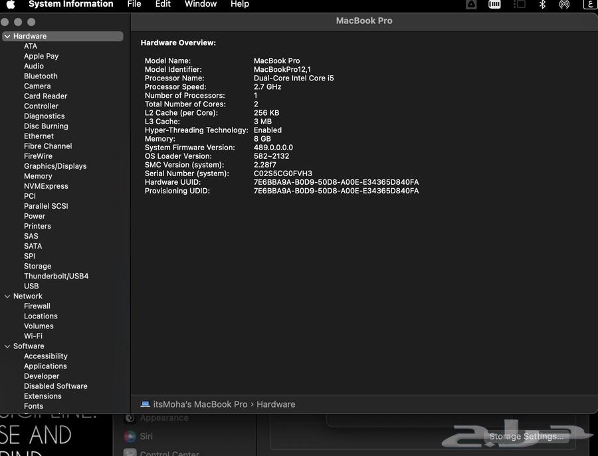Collapse the Software section
The height and width of the screenshot is (456, 598).
(7, 346)
